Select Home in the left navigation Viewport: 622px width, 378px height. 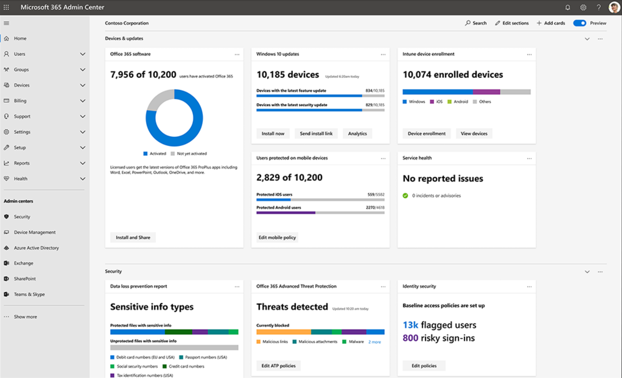[x=20, y=38]
